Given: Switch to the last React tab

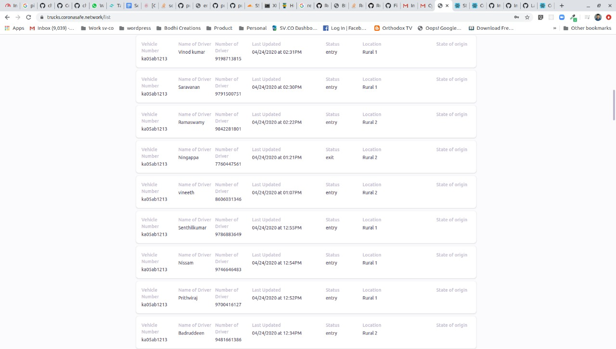Looking at the screenshot, I should tap(545, 6).
